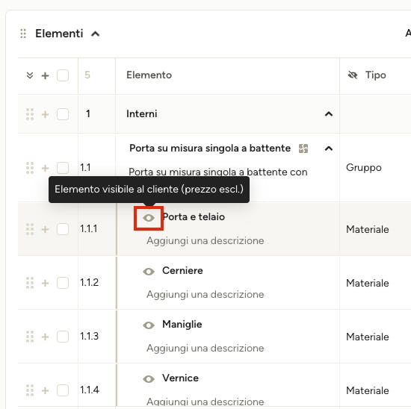
Task: Click the hidden-eye icon next to Tipo
Action: [353, 75]
